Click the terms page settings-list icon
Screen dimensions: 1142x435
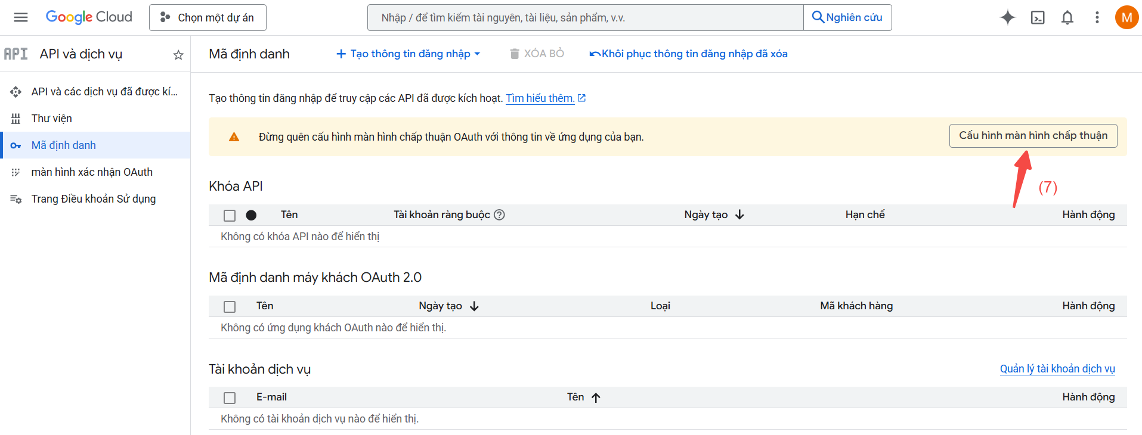click(16, 199)
